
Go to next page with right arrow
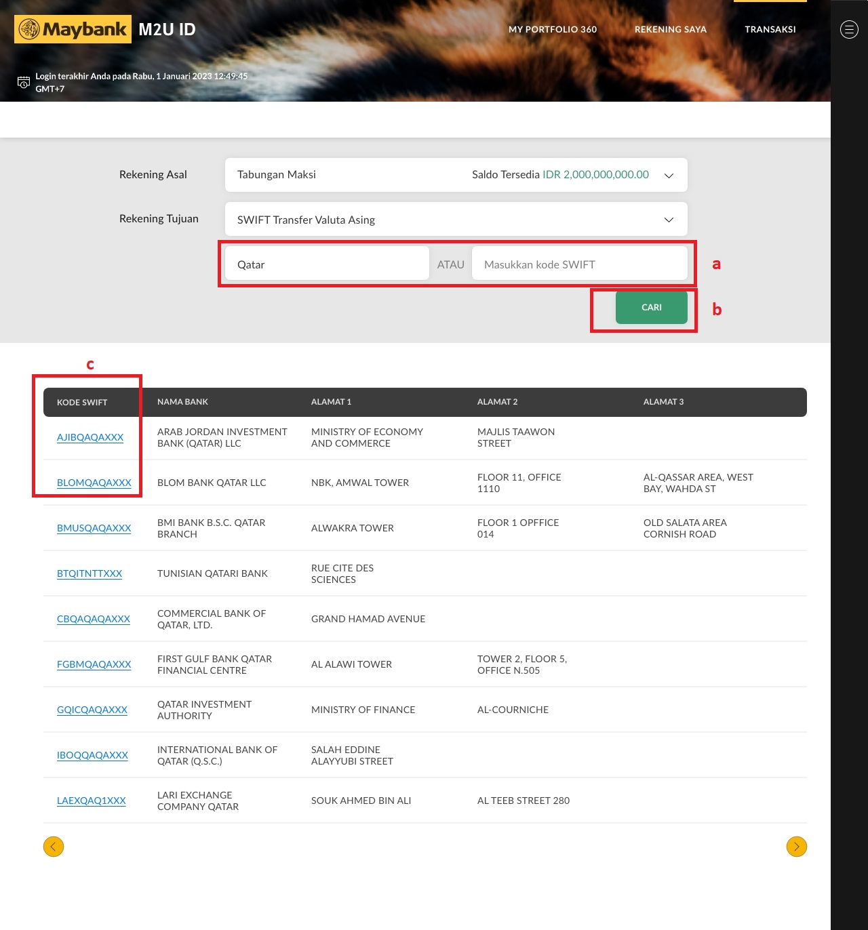(x=796, y=847)
